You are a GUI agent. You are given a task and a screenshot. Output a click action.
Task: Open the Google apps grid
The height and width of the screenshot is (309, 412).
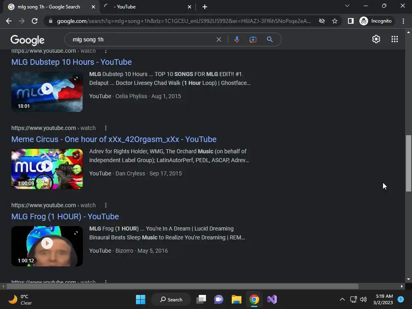[x=394, y=39]
